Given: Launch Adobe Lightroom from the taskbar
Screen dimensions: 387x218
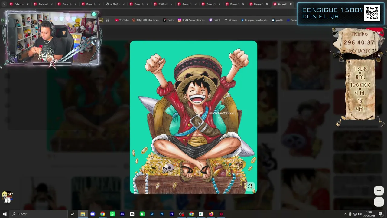Looking at the screenshot, I should tap(152, 214).
